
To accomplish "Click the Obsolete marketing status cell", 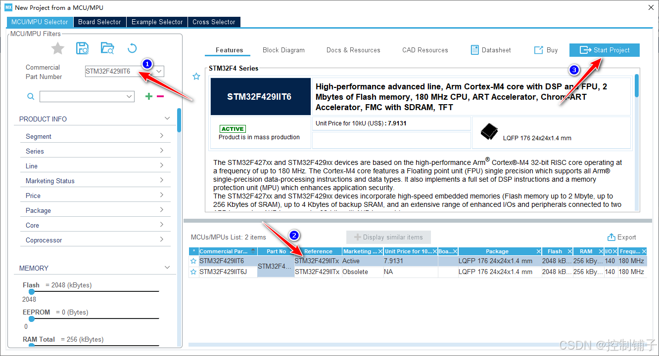I will (362, 272).
